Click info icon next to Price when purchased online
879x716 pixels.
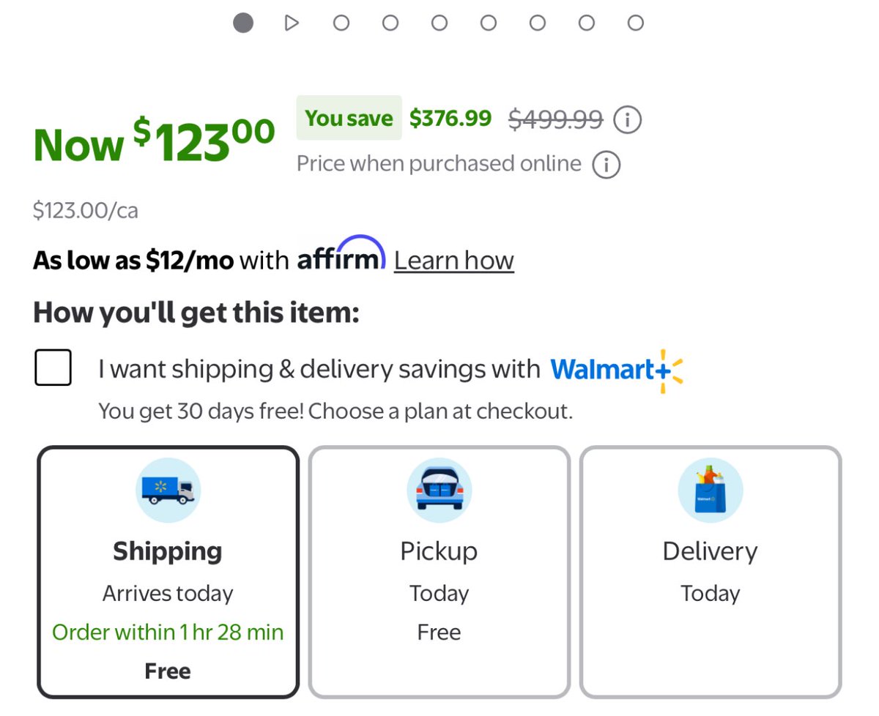606,164
